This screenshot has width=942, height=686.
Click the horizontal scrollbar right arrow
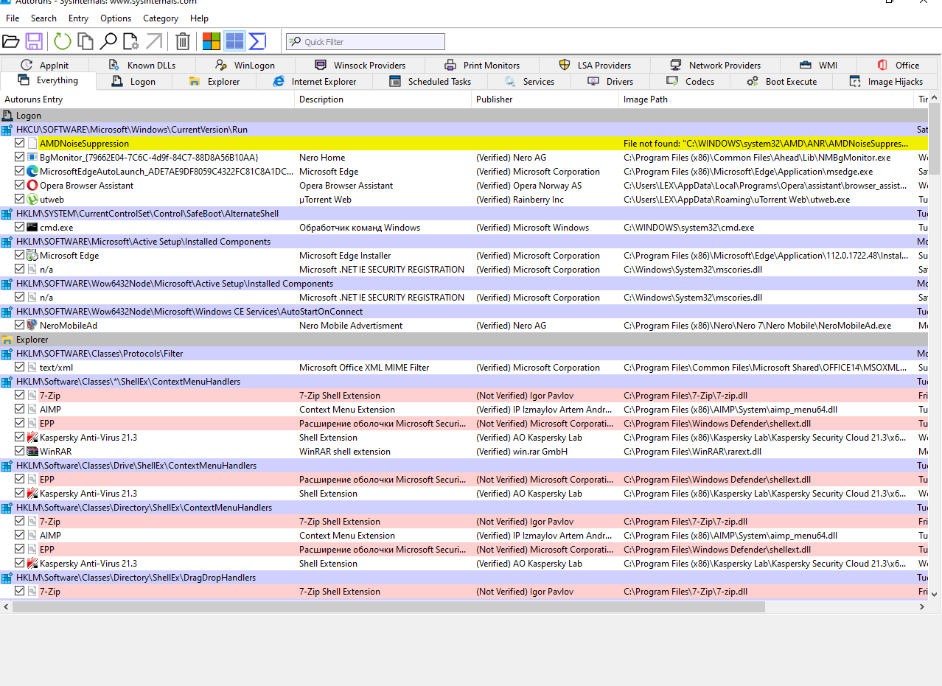tap(922, 607)
